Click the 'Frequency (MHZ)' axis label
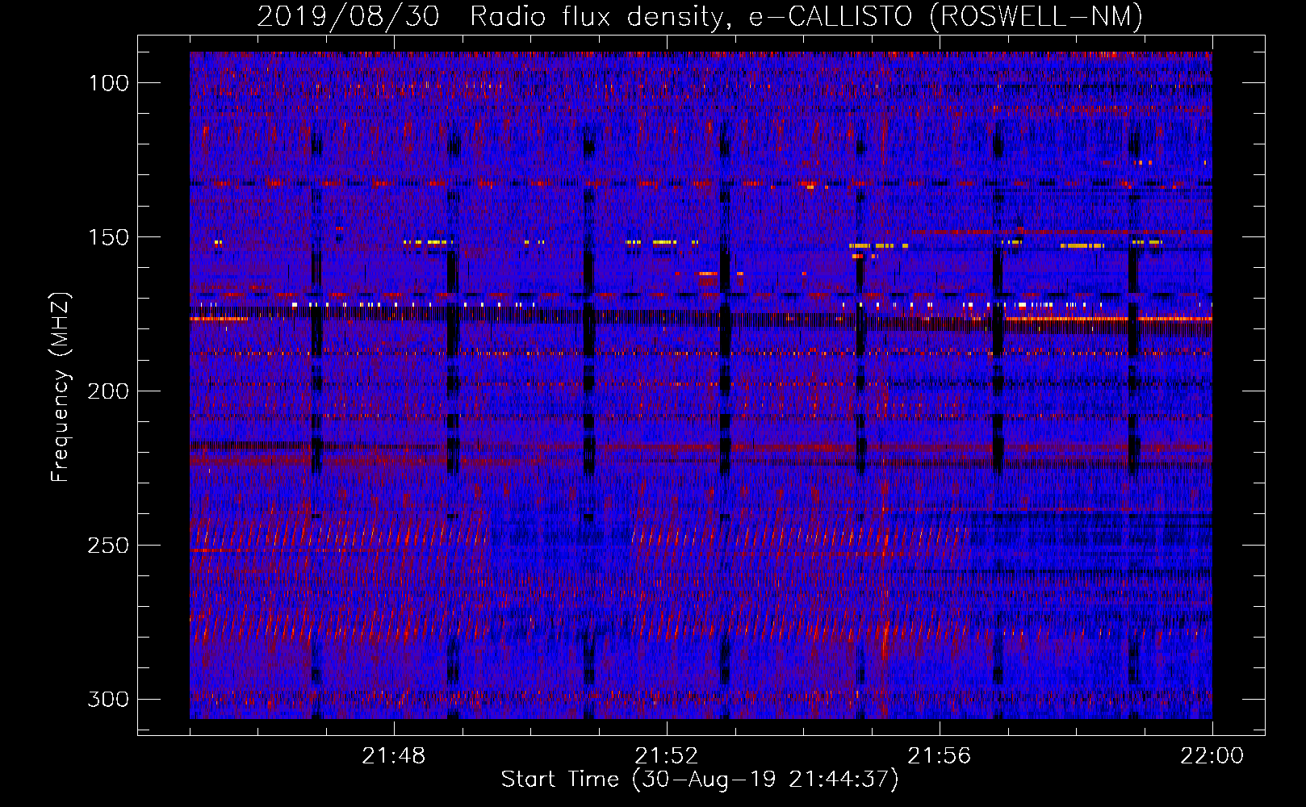This screenshot has width=1306, height=807. coord(61,387)
